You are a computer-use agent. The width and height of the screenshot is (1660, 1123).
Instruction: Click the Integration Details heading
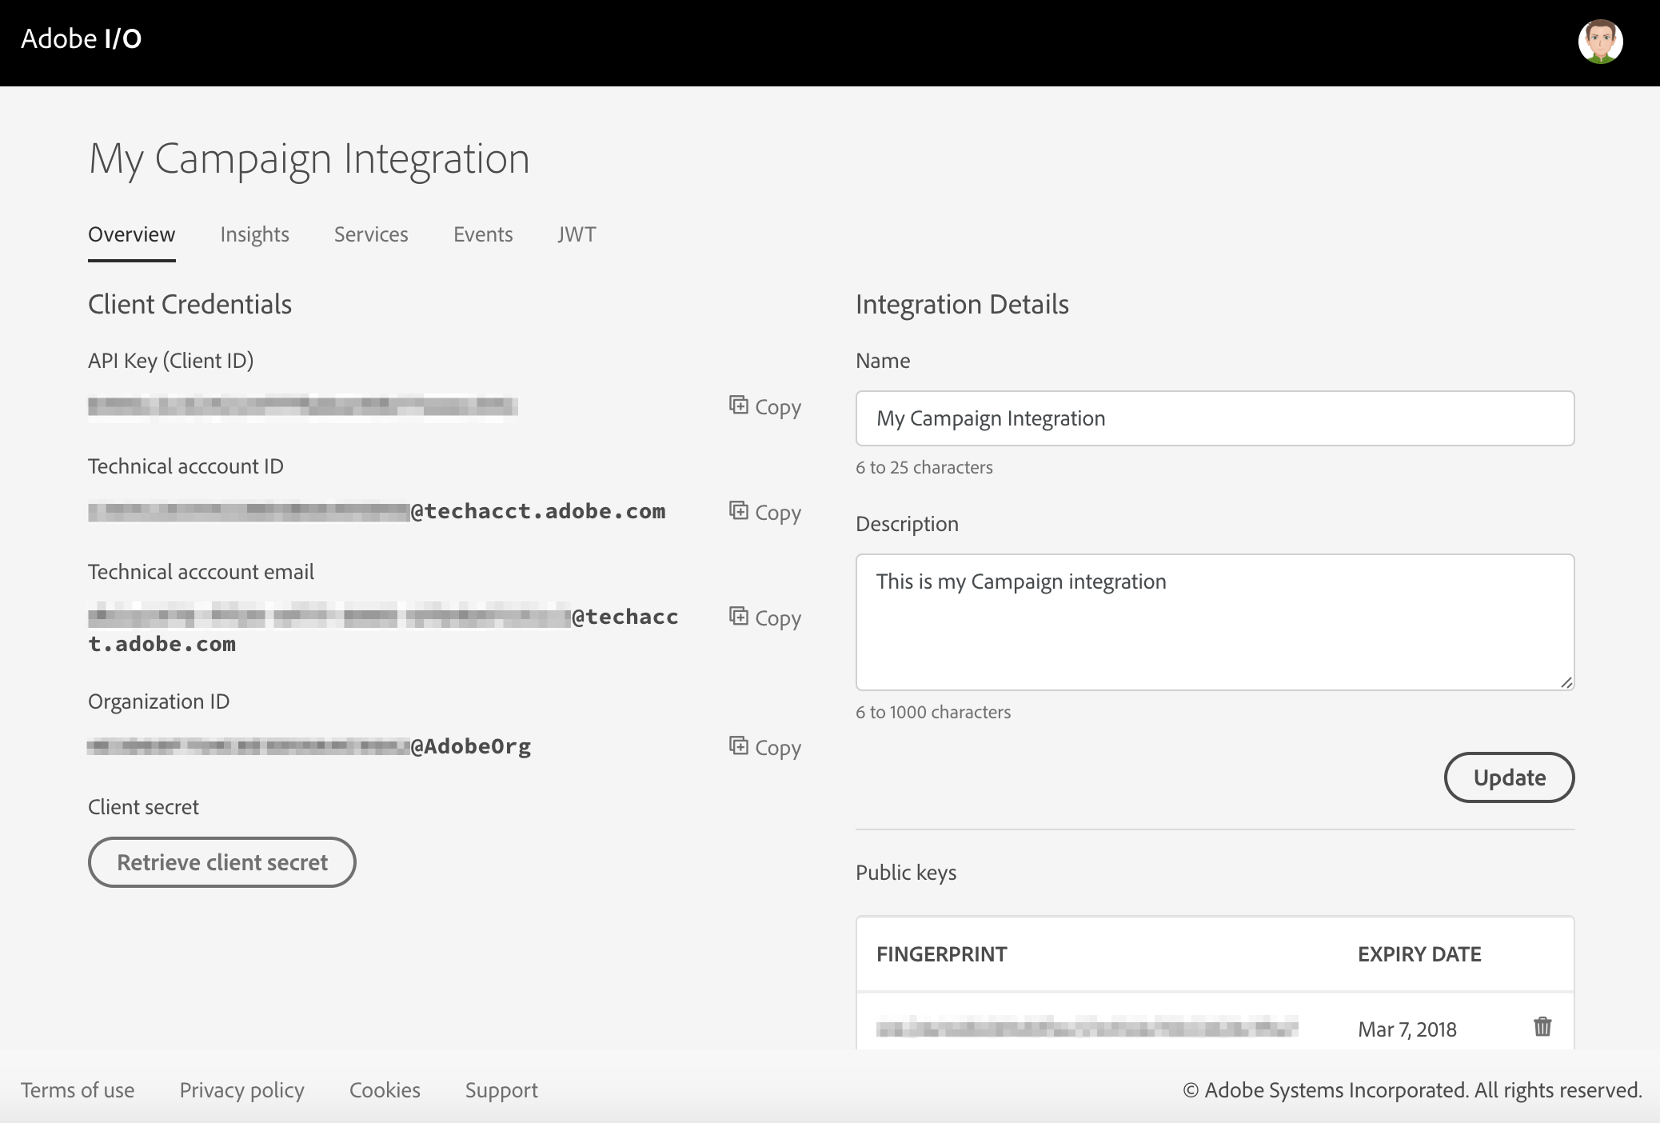962,304
